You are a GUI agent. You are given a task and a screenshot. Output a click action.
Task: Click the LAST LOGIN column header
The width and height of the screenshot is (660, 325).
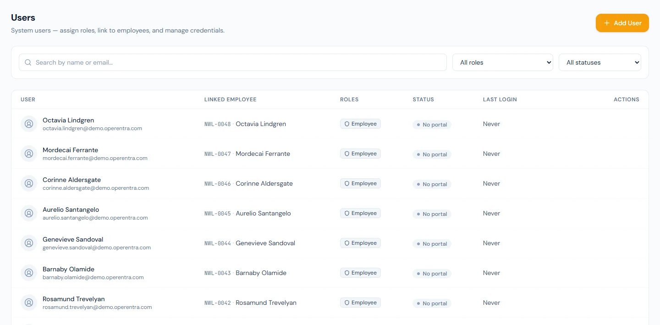tap(500, 99)
